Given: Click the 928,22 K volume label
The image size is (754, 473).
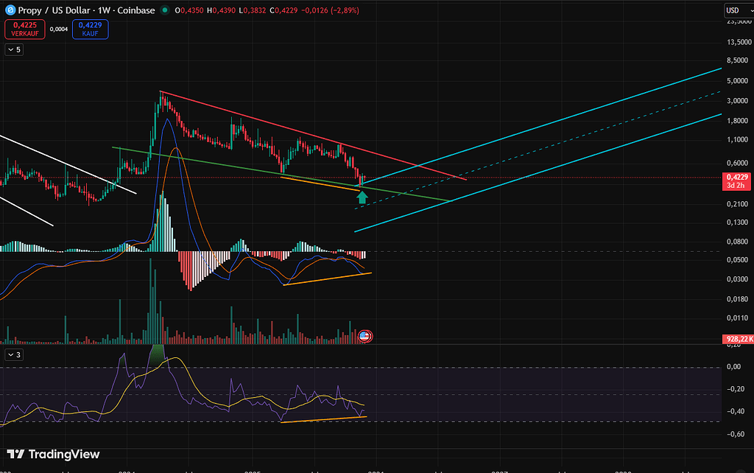Looking at the screenshot, I should (736, 338).
